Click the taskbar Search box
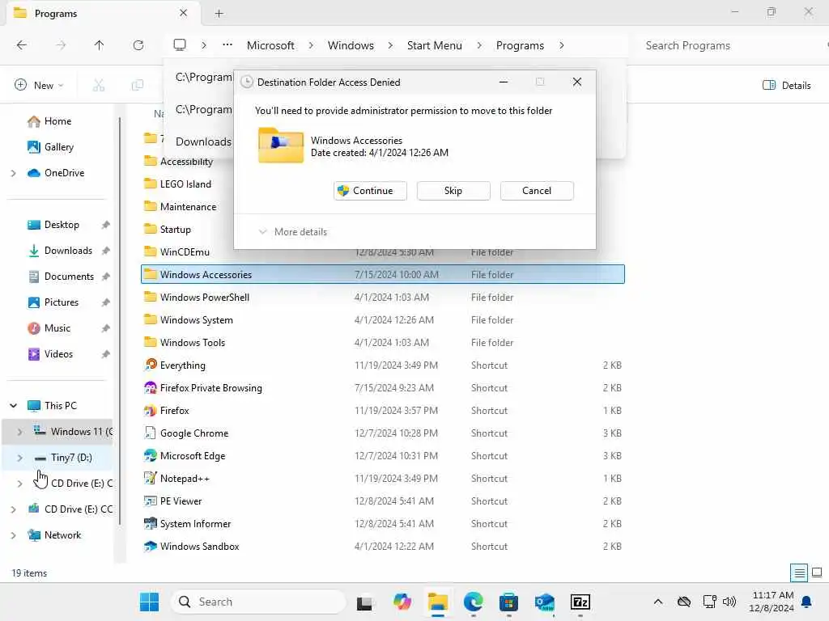 258,602
